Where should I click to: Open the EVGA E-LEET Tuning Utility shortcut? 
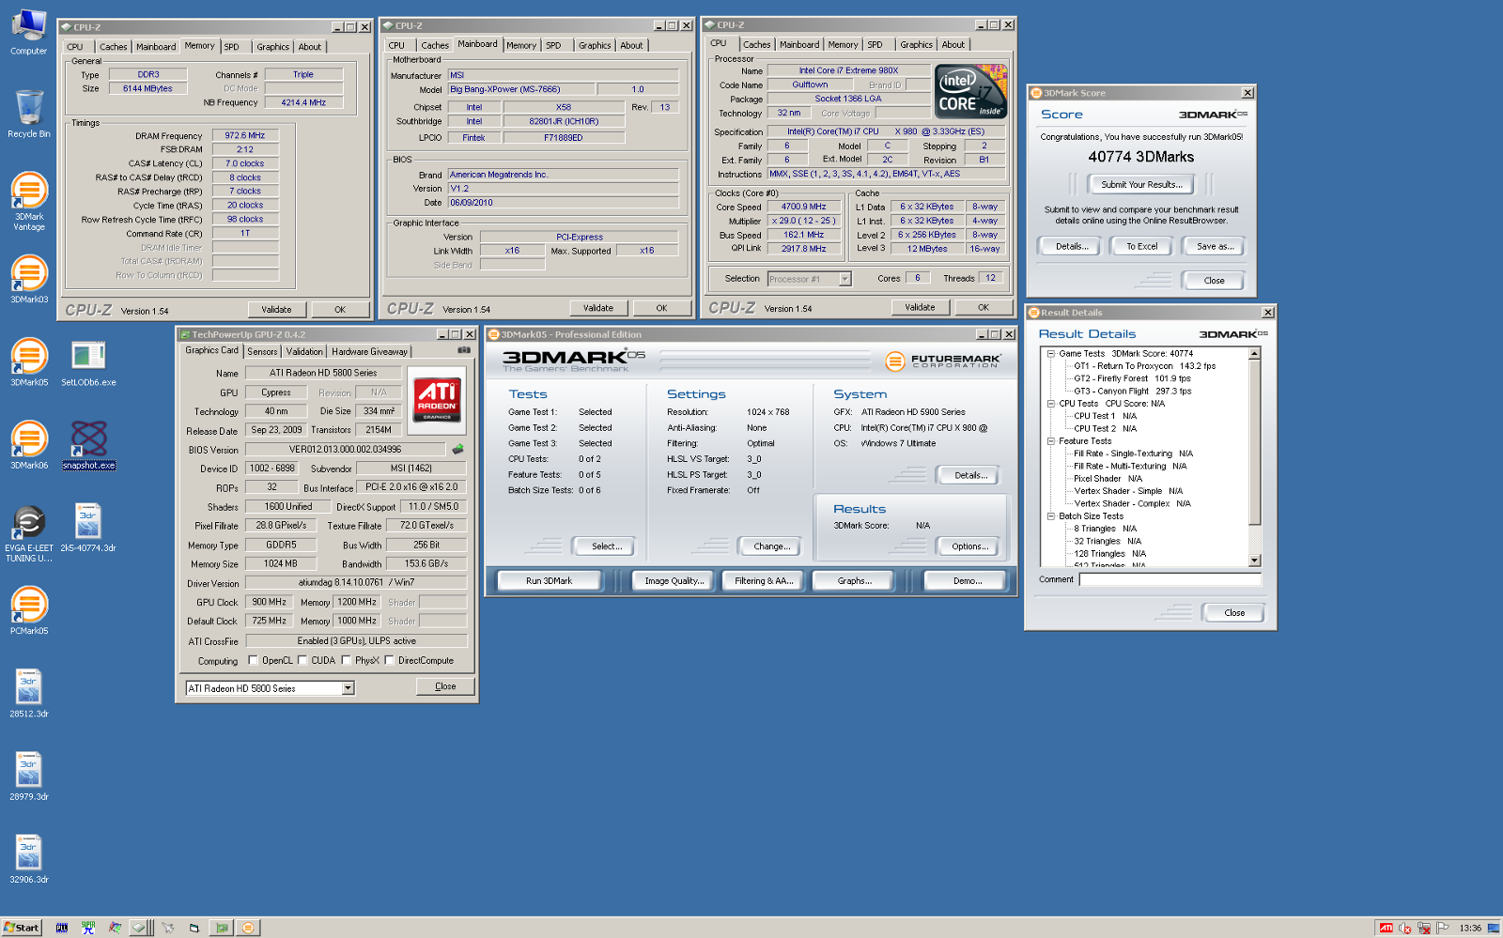coord(29,532)
